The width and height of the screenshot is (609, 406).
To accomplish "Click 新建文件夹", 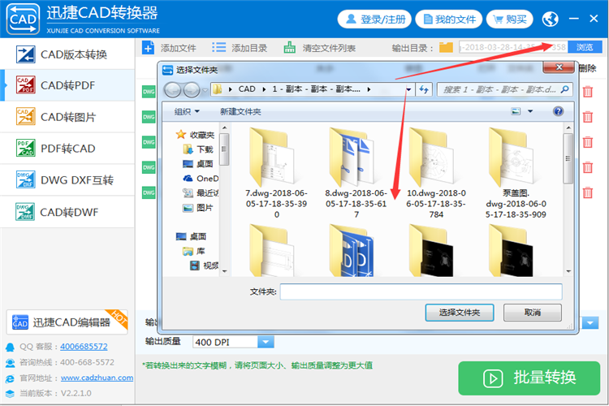I will pyautogui.click(x=240, y=112).
